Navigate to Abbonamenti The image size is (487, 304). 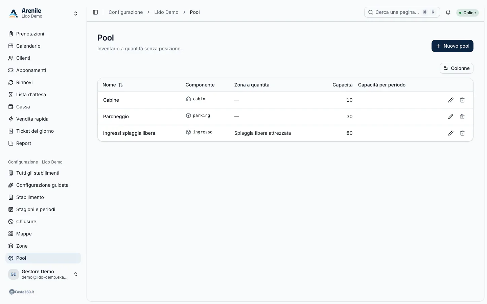(x=43, y=70)
